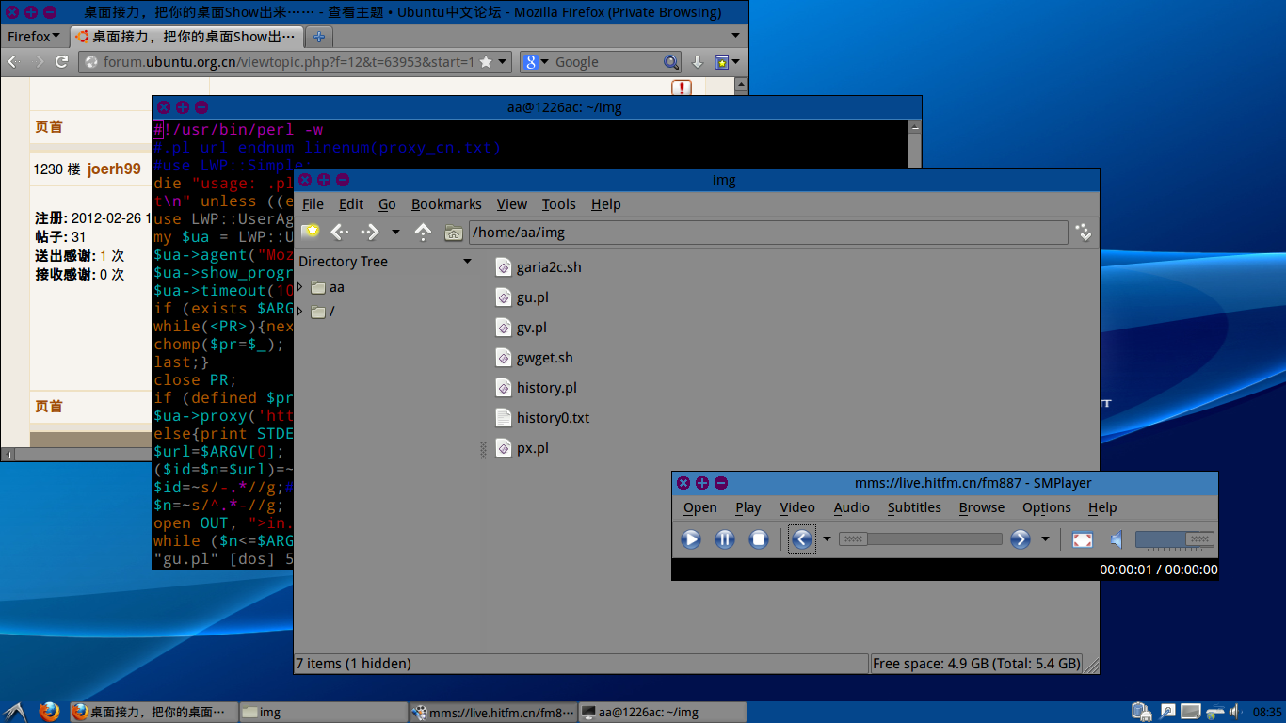
Task: Click the Firefox menu button
Action: 33,37
